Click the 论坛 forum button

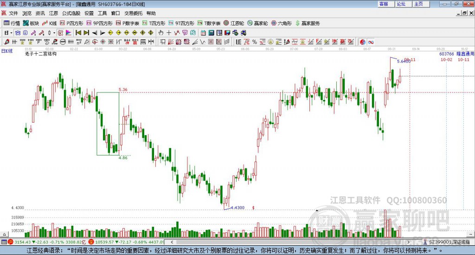pyautogui.click(x=401, y=4)
